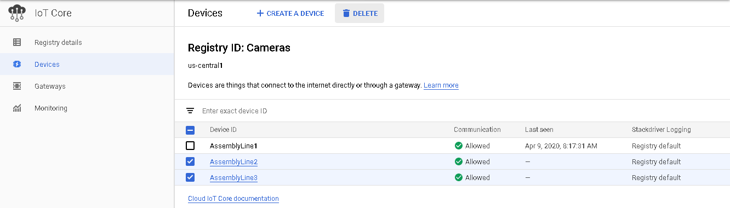Click the Registry details list icon

coord(17,42)
